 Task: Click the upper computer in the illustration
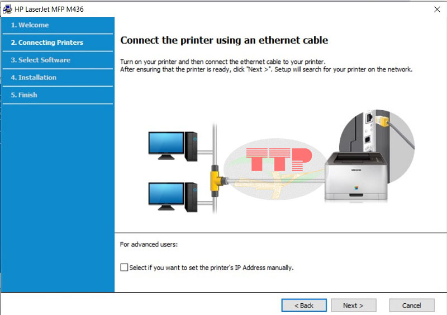pos(173,146)
